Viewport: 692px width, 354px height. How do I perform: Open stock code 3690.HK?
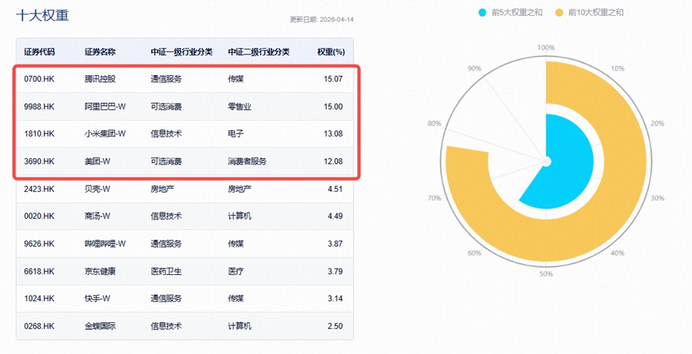coord(38,161)
